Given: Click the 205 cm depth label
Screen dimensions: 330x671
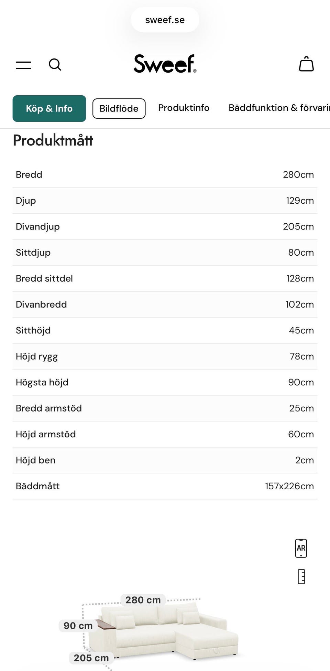Looking at the screenshot, I should click(91, 658).
